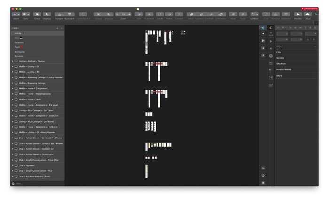The image size is (329, 200).
Task: Click the Union boolean operation icon
Action: 190,15
